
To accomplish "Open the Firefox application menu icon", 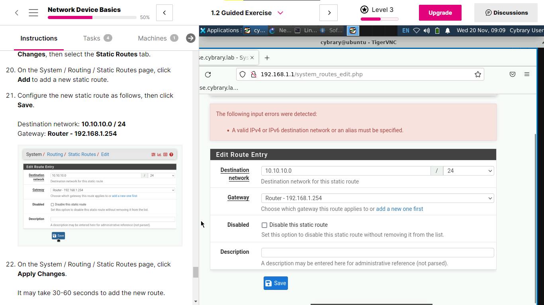I will point(527,74).
